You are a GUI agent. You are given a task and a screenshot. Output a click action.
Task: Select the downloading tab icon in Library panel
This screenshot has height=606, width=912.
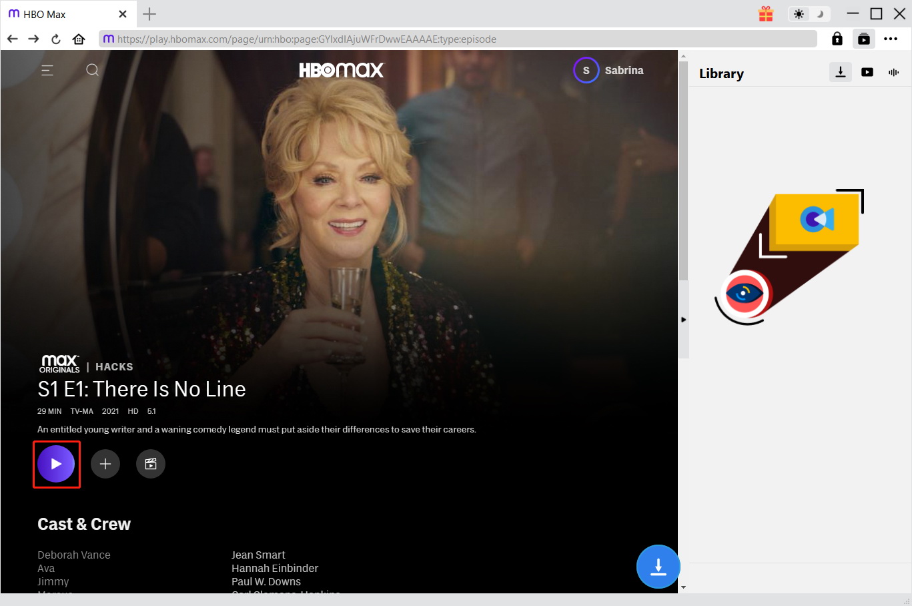point(840,72)
